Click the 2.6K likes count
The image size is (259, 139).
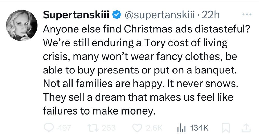click(x=154, y=128)
